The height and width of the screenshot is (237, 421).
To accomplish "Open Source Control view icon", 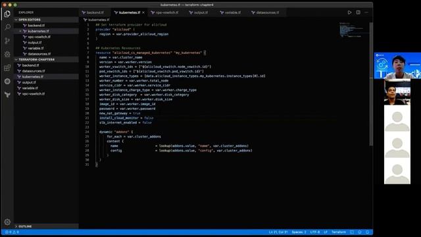I will 7,41.
